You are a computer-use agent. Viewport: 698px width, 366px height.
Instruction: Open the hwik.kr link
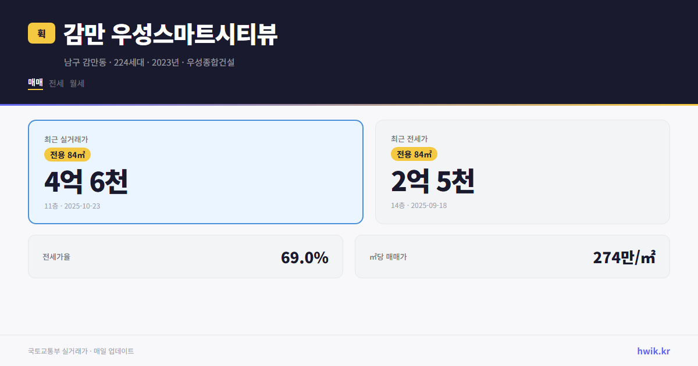tap(653, 351)
